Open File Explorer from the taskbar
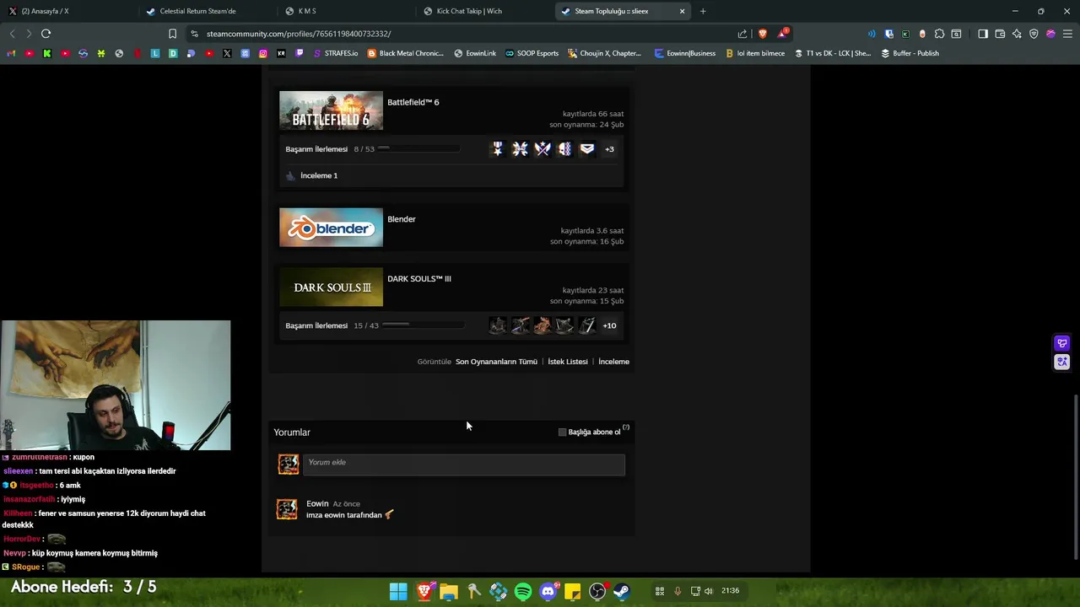This screenshot has height=607, width=1080. pyautogui.click(x=449, y=591)
